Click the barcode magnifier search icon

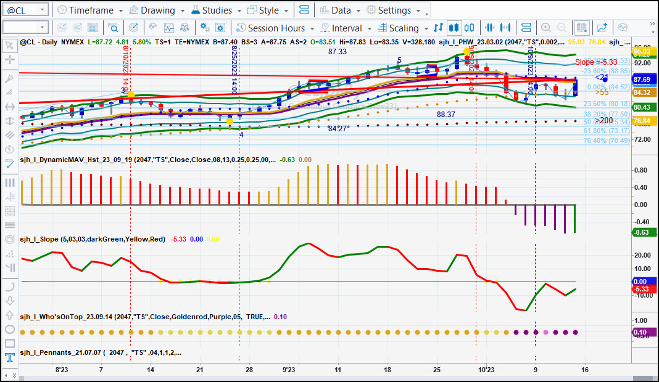tap(113, 28)
